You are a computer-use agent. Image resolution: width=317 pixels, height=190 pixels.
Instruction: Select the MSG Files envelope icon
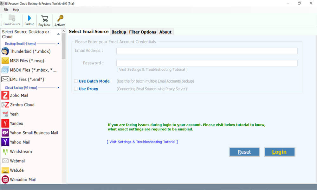tap(5, 60)
